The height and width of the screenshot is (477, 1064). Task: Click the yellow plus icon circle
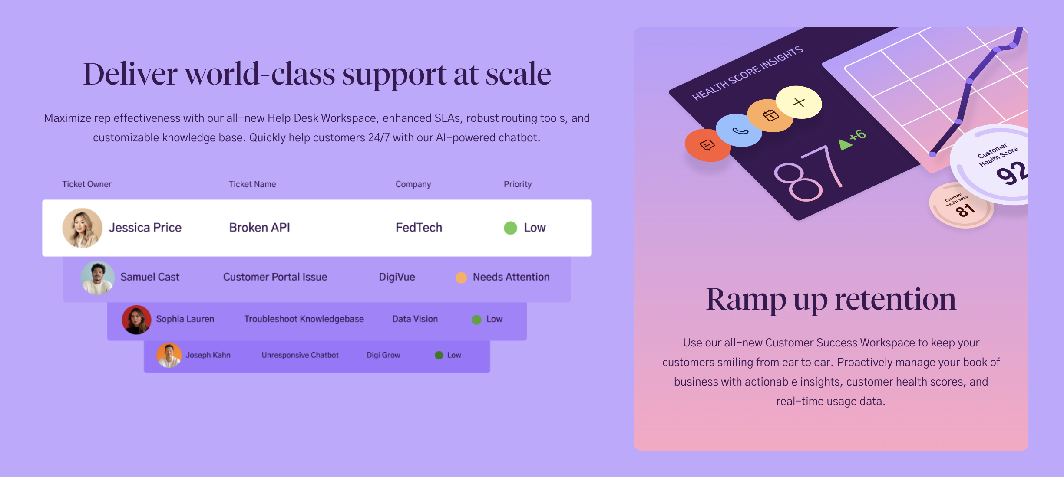pos(799,102)
